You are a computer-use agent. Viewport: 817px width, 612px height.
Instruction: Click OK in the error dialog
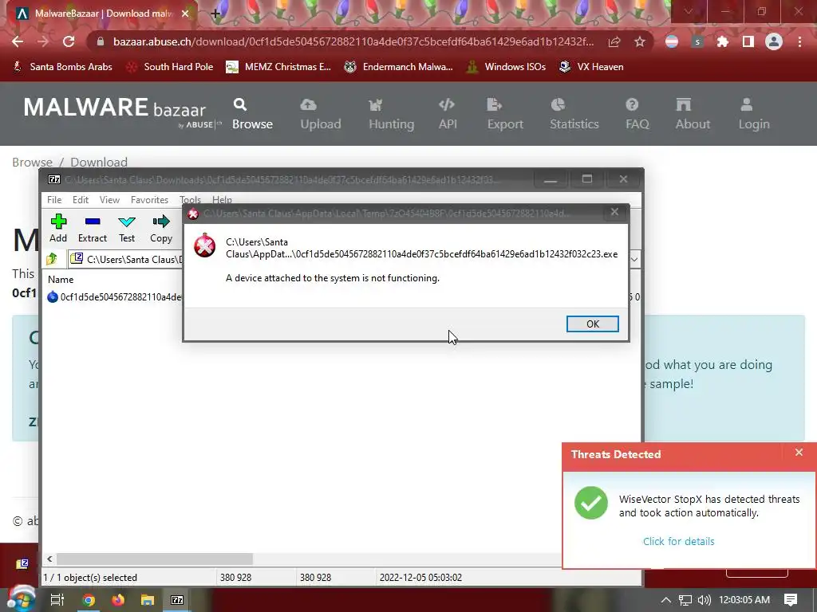pyautogui.click(x=593, y=324)
